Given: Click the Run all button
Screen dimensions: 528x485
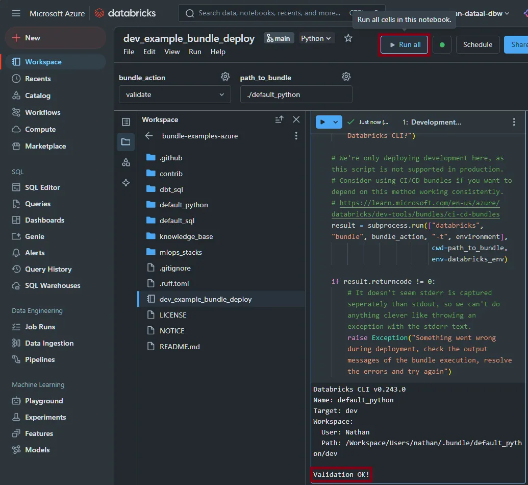Looking at the screenshot, I should click(x=405, y=45).
